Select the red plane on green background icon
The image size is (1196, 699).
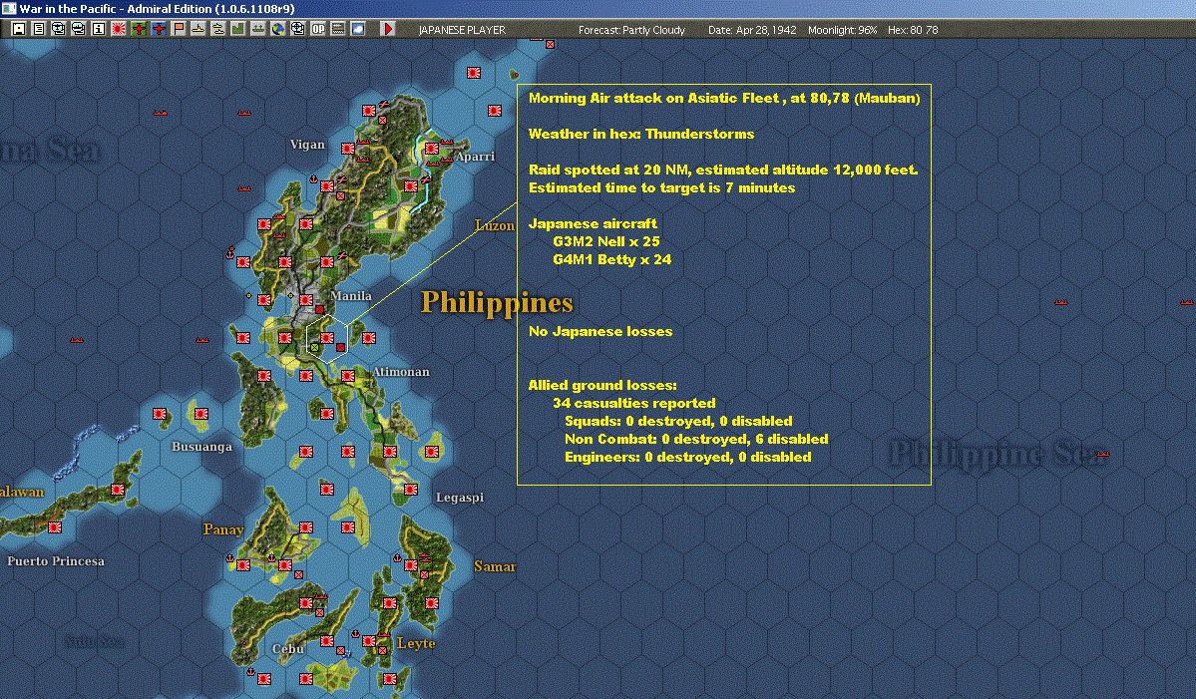[138, 29]
